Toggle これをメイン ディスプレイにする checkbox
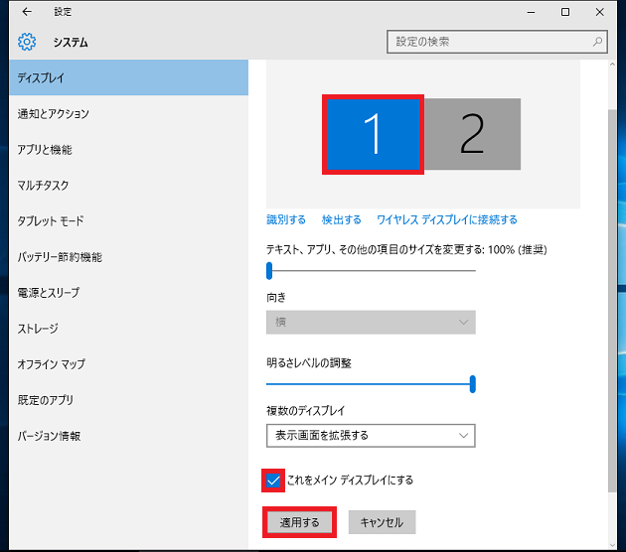 tap(273, 481)
